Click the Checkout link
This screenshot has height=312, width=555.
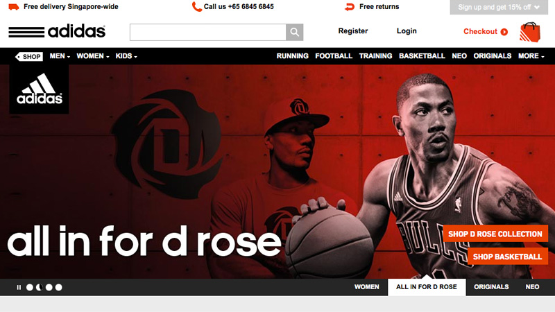(x=480, y=31)
